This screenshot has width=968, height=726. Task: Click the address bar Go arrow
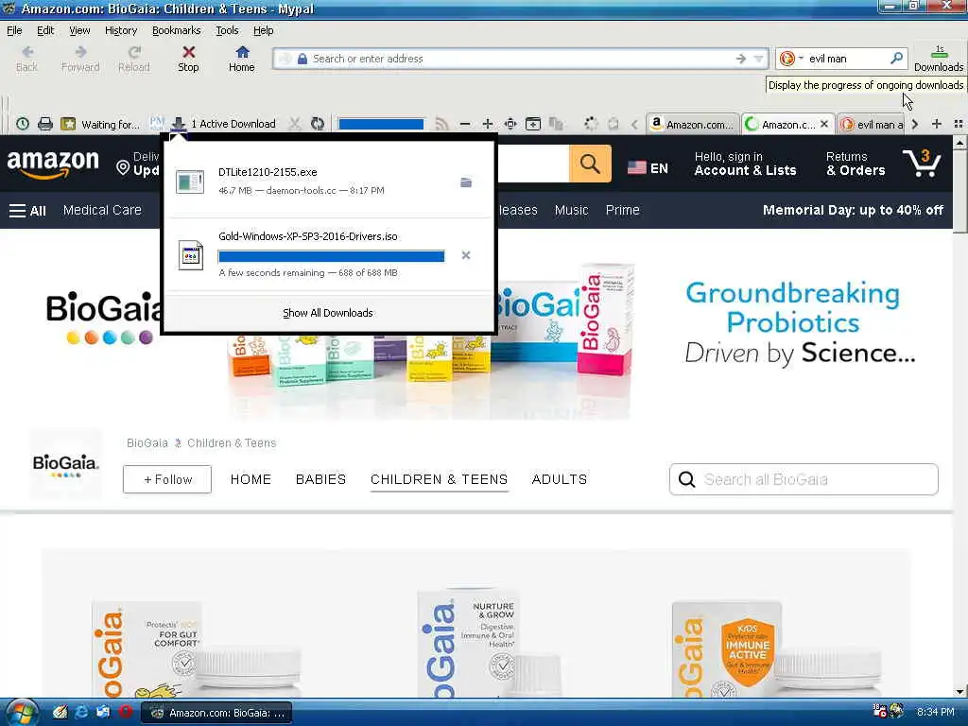click(740, 59)
